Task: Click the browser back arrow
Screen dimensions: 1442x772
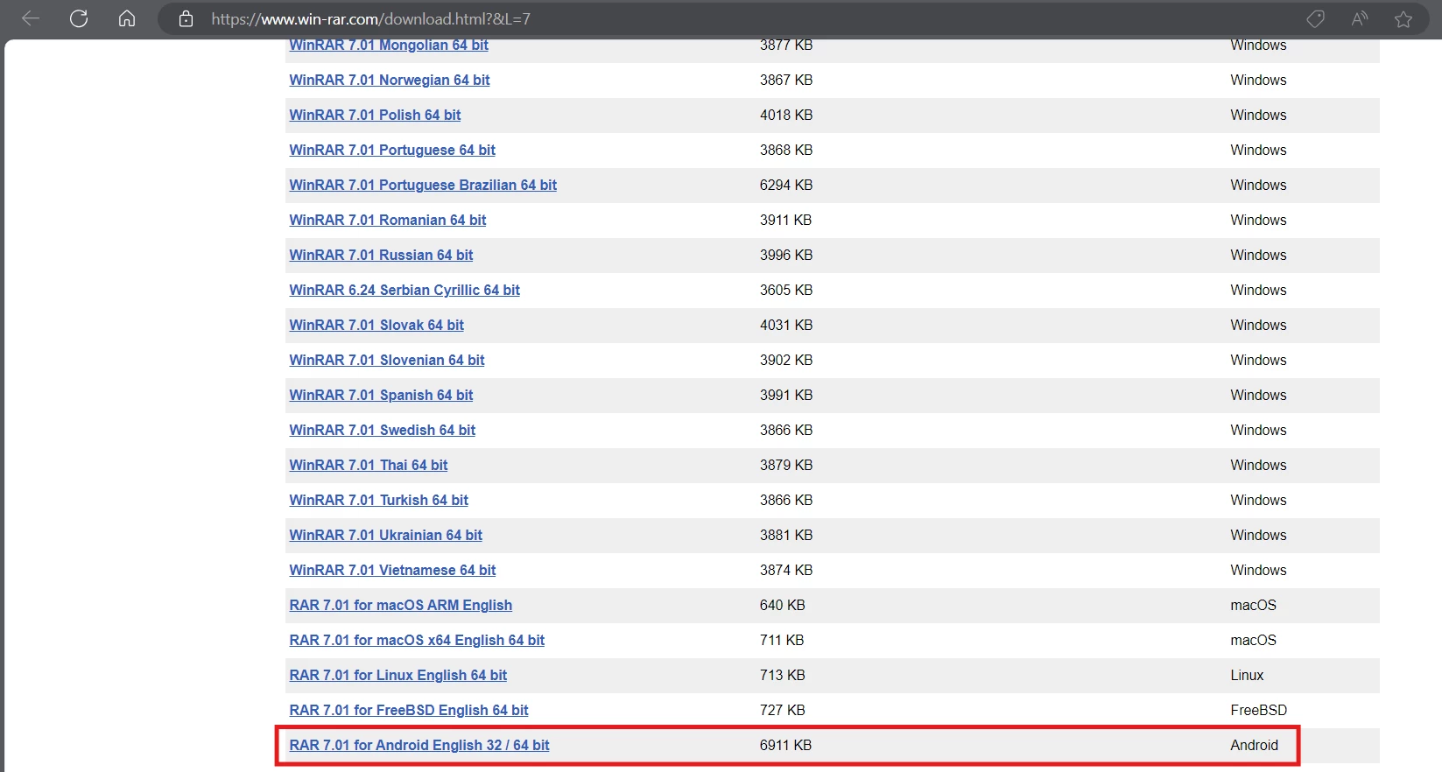Action: point(31,18)
